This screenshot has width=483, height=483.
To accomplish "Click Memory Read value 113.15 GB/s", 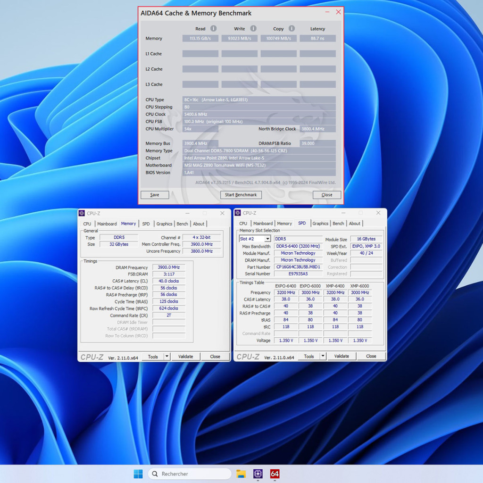I will point(200,39).
